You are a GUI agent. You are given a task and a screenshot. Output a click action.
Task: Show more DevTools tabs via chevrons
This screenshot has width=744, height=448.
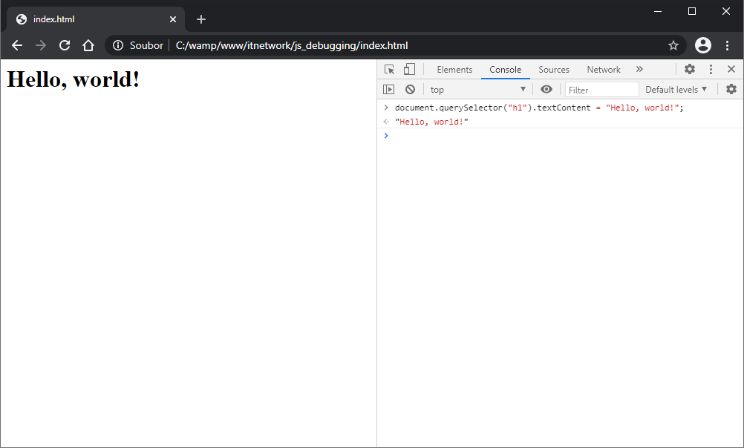coord(639,70)
